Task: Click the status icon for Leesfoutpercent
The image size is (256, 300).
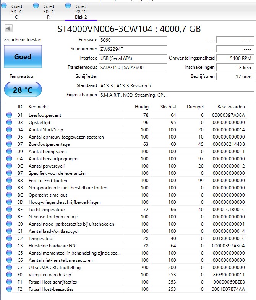Action: coord(9,115)
